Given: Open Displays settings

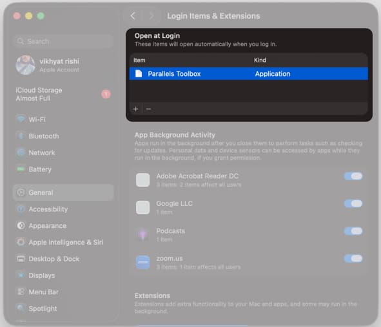Looking at the screenshot, I should pyautogui.click(x=63, y=276).
